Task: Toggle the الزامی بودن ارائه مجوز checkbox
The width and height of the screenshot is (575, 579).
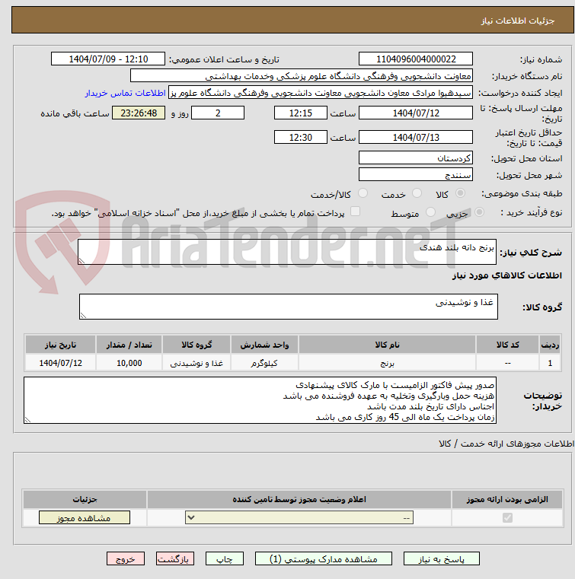Action: (x=507, y=517)
